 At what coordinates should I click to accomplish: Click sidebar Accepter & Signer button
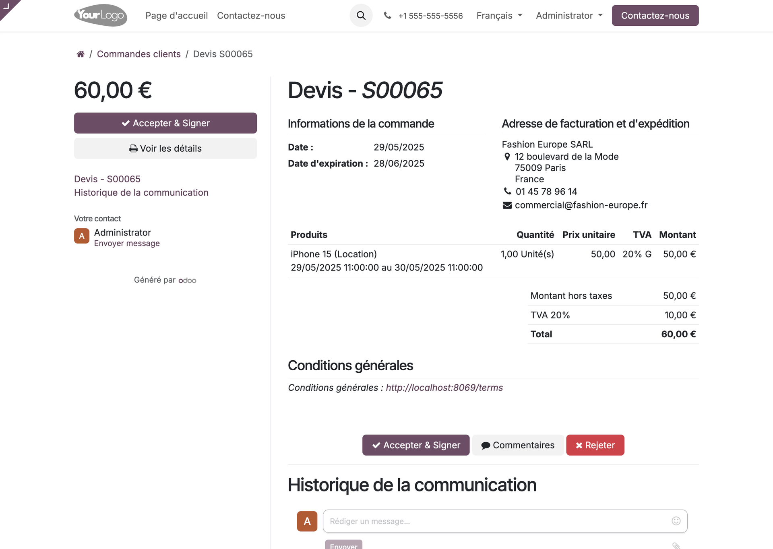[x=165, y=123]
